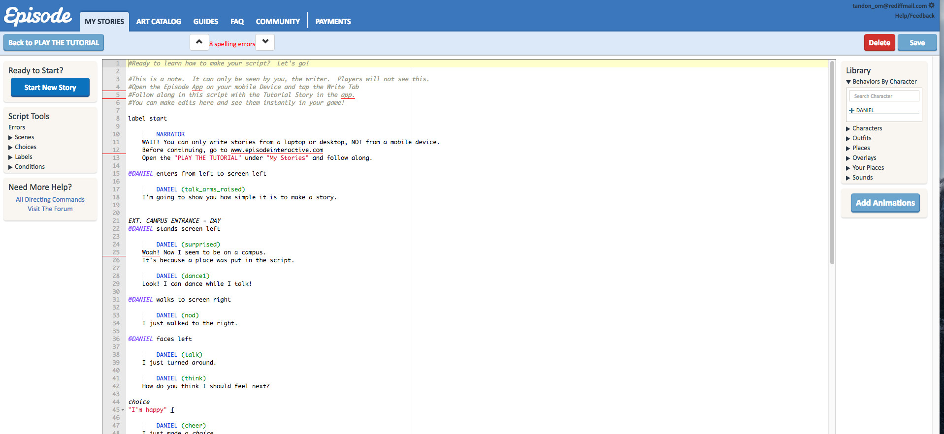Open the Guides tab
This screenshot has width=944, height=434.
(x=205, y=22)
